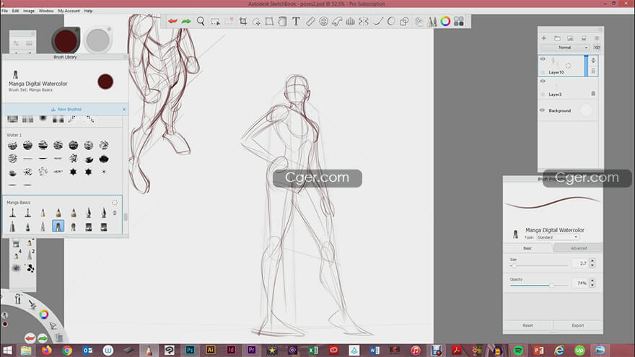Add a layer group folder
635x357 pixels.
tap(557, 38)
